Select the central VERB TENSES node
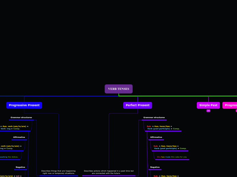The height and width of the screenshot is (177, 237). point(118,89)
